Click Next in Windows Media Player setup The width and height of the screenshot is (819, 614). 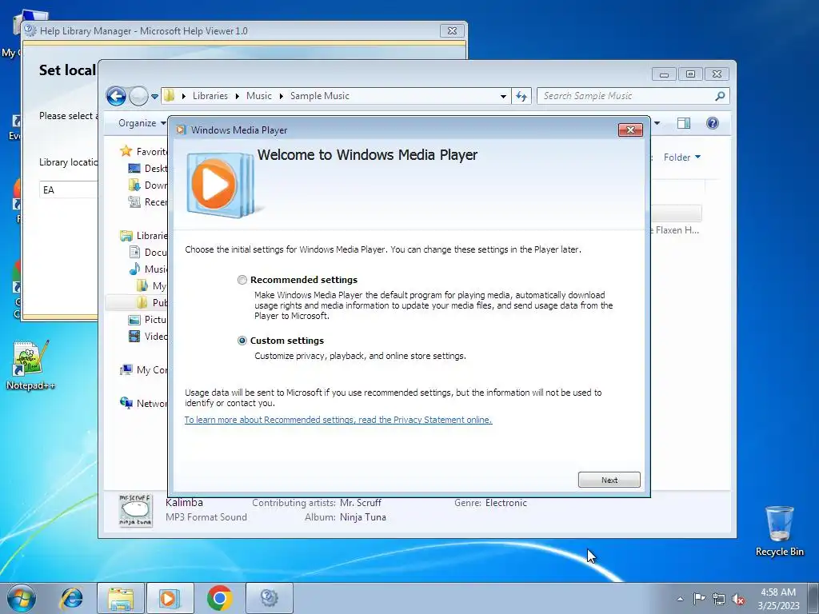click(x=609, y=480)
